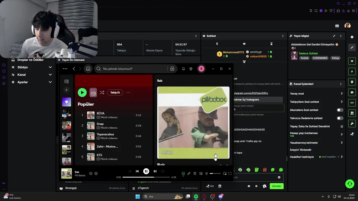This screenshot has height=201, width=358.
Task: Mute Spotify volume speaker icon
Action: 207,173
